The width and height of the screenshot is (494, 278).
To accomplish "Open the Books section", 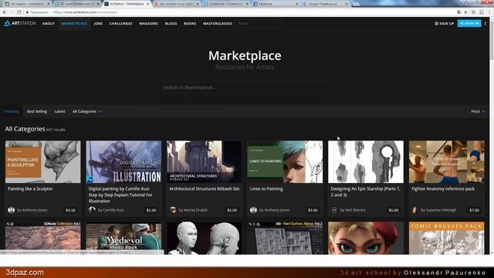I will tap(190, 23).
